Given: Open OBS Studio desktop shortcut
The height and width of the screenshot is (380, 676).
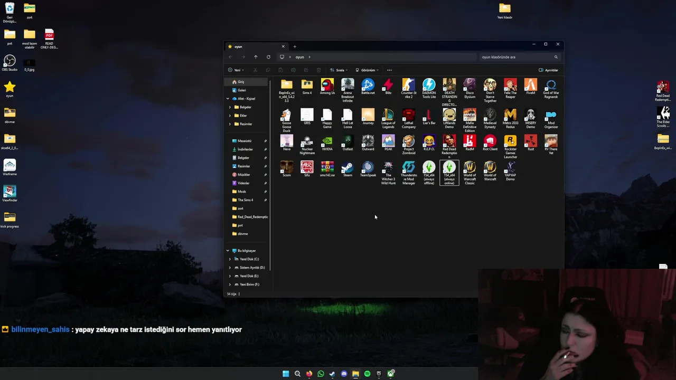Looking at the screenshot, I should (x=10, y=63).
